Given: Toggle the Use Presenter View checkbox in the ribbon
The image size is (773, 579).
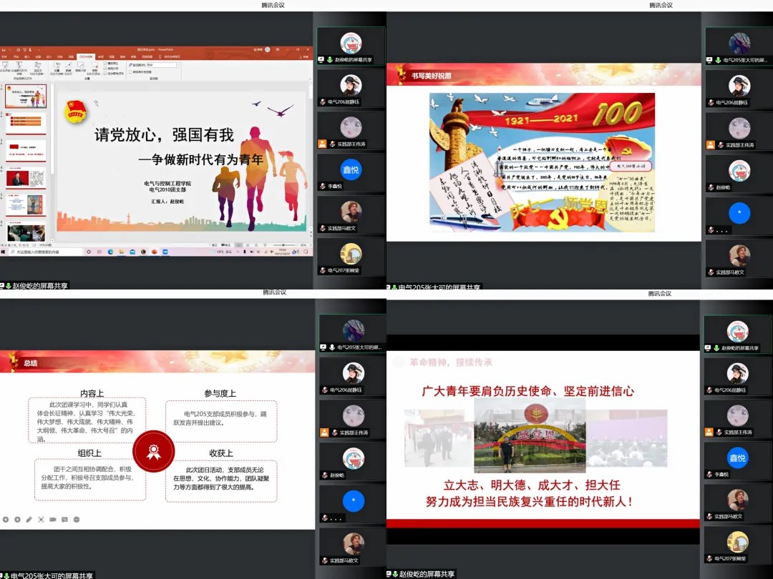Looking at the screenshot, I should (x=130, y=72).
